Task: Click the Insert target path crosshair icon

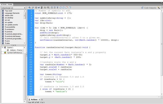Action: click(x=36, y=8)
